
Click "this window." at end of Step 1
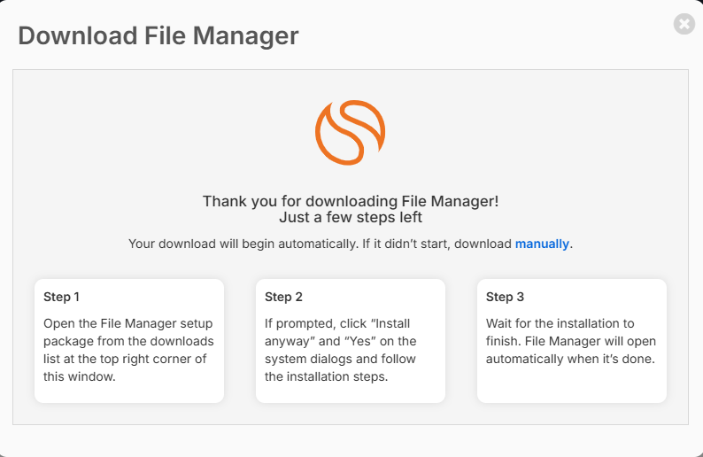coord(80,376)
